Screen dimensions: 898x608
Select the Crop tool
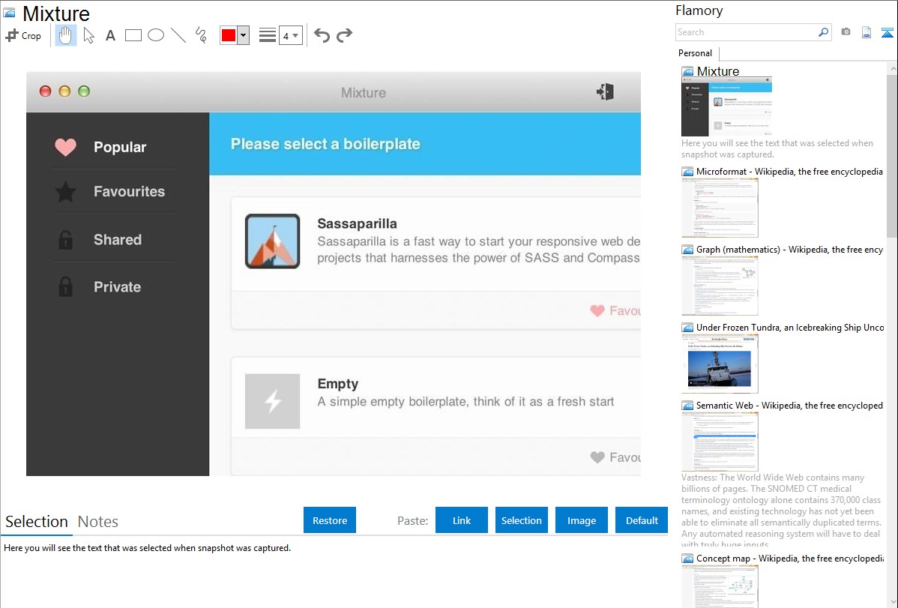[23, 35]
